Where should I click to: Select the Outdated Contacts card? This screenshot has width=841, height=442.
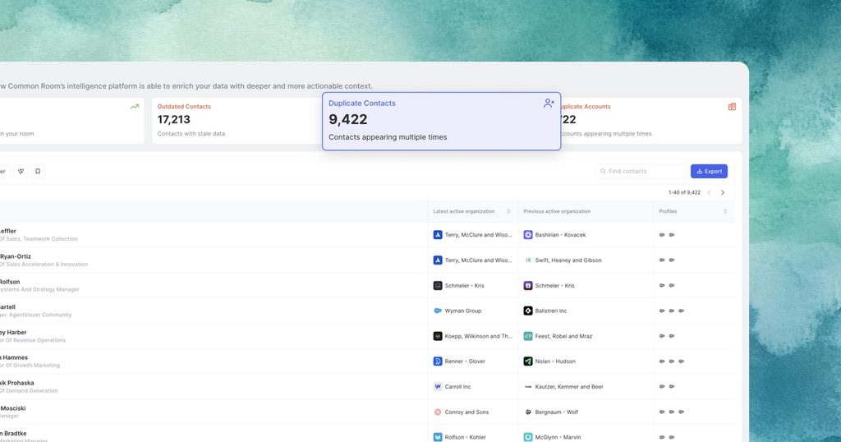pos(236,121)
